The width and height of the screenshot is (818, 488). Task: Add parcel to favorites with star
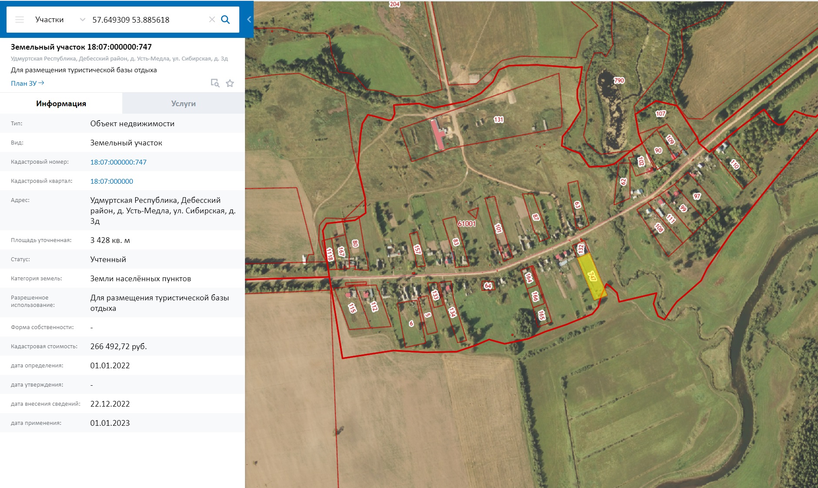pyautogui.click(x=230, y=83)
